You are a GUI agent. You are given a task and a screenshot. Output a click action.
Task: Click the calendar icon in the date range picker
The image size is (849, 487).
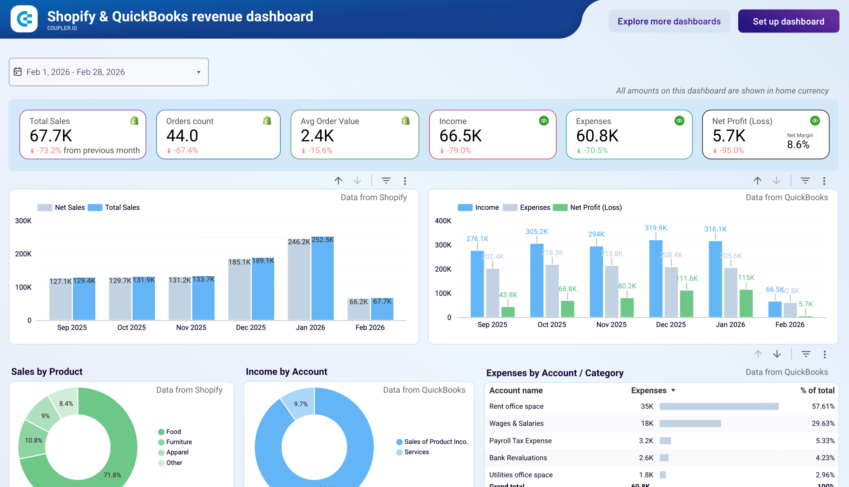click(18, 72)
